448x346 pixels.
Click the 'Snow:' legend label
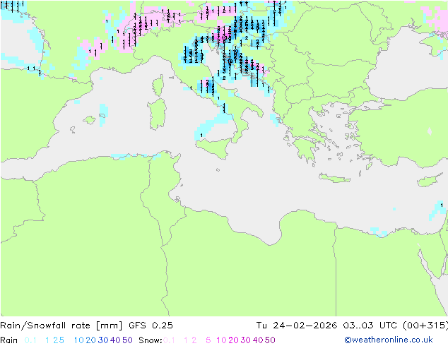[x=151, y=340]
